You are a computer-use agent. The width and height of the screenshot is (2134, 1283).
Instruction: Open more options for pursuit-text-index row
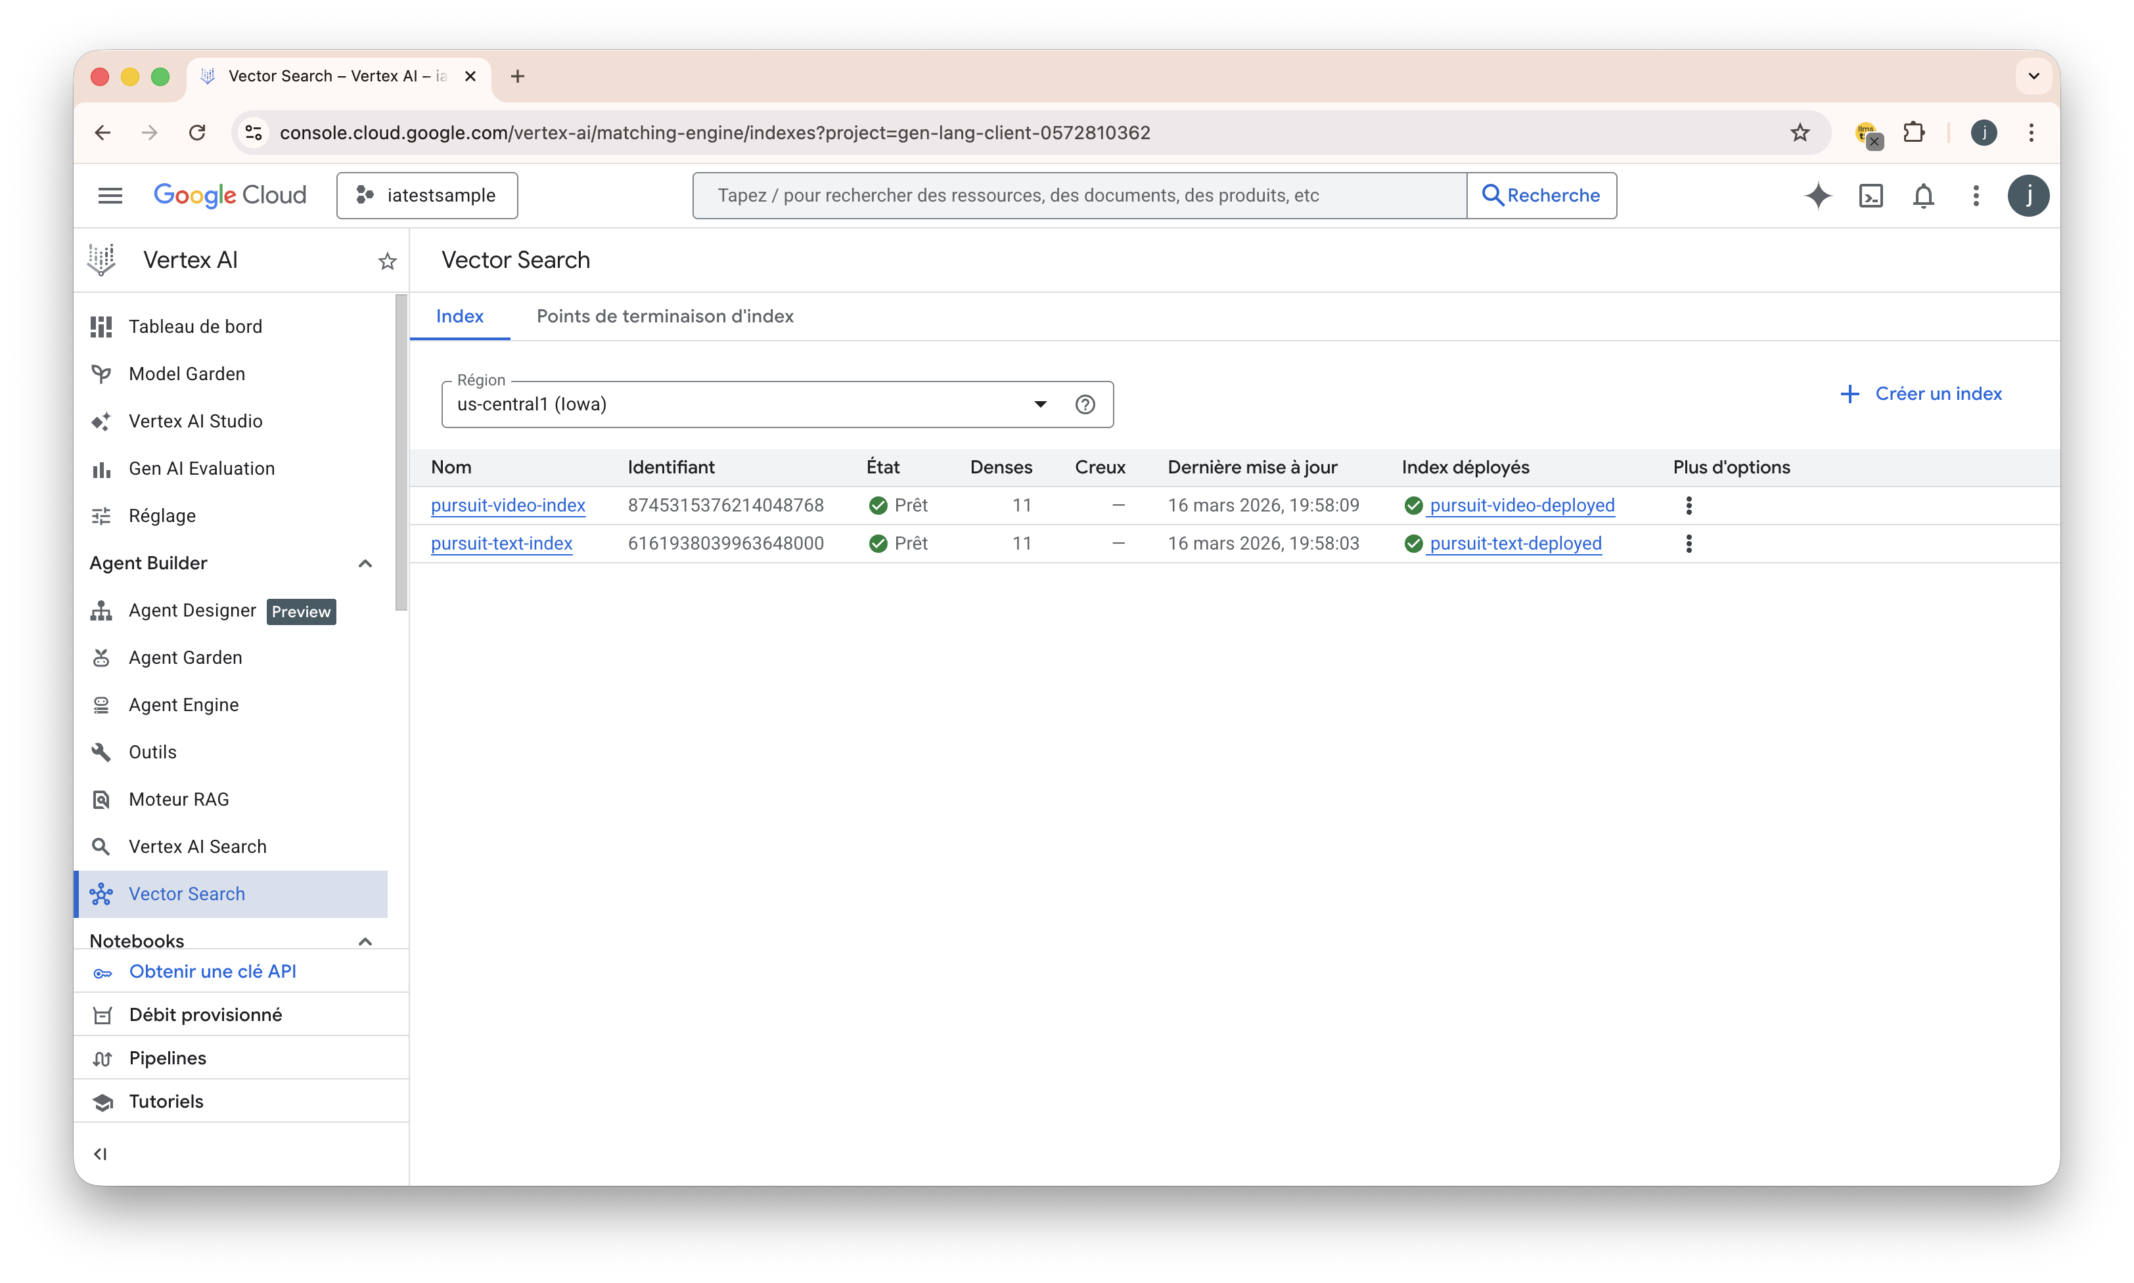point(1688,544)
